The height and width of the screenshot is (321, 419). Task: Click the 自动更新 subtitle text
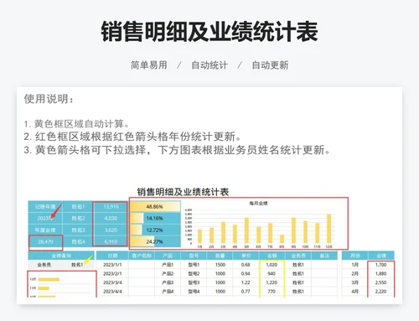click(270, 65)
